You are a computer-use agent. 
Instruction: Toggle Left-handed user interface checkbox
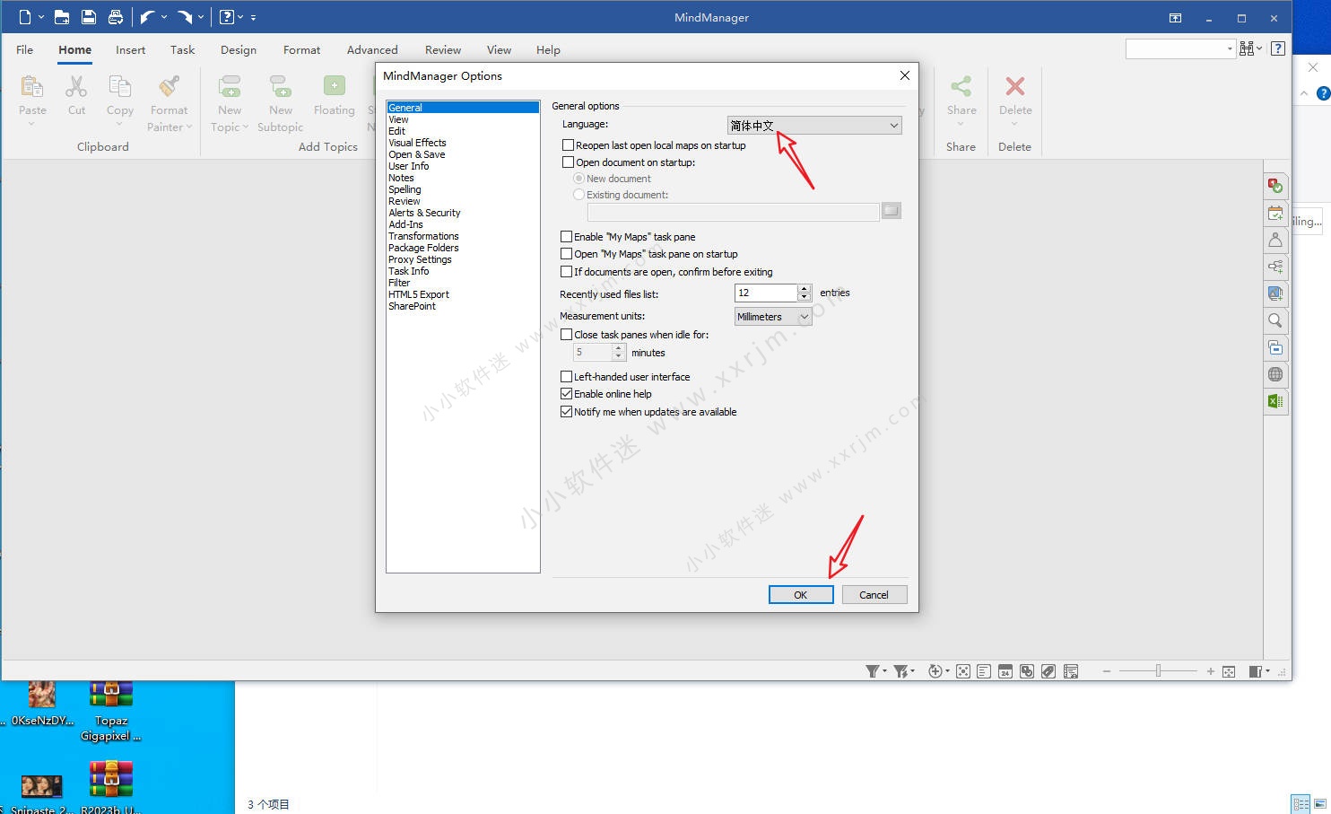click(x=566, y=377)
